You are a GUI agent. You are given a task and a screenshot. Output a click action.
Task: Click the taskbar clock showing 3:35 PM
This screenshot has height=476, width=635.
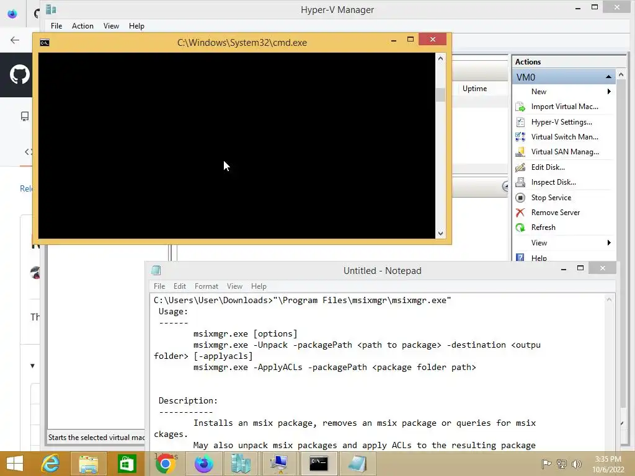click(x=608, y=464)
